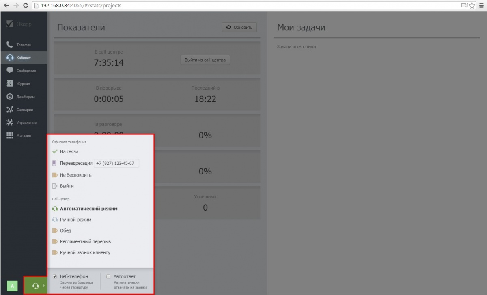
Task: Click the browser bookmark star icon
Action: pos(472,6)
